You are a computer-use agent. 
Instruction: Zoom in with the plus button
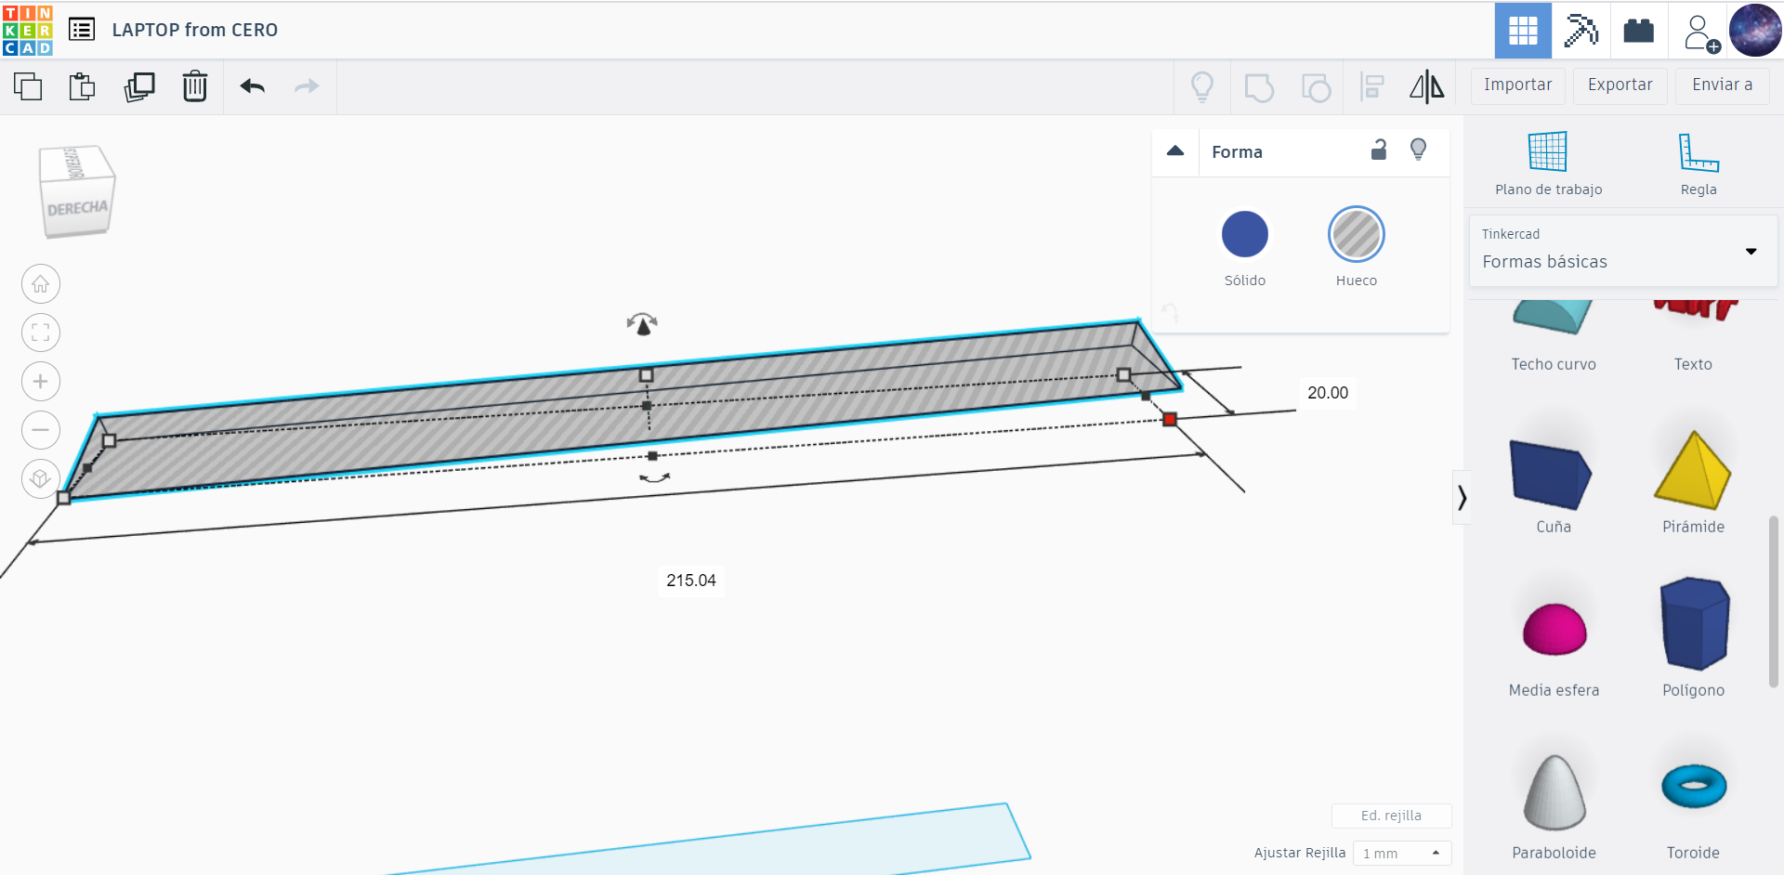coord(41,381)
